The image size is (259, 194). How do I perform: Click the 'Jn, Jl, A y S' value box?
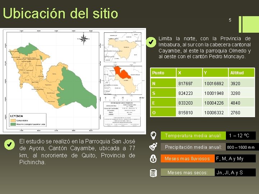click(x=235, y=172)
